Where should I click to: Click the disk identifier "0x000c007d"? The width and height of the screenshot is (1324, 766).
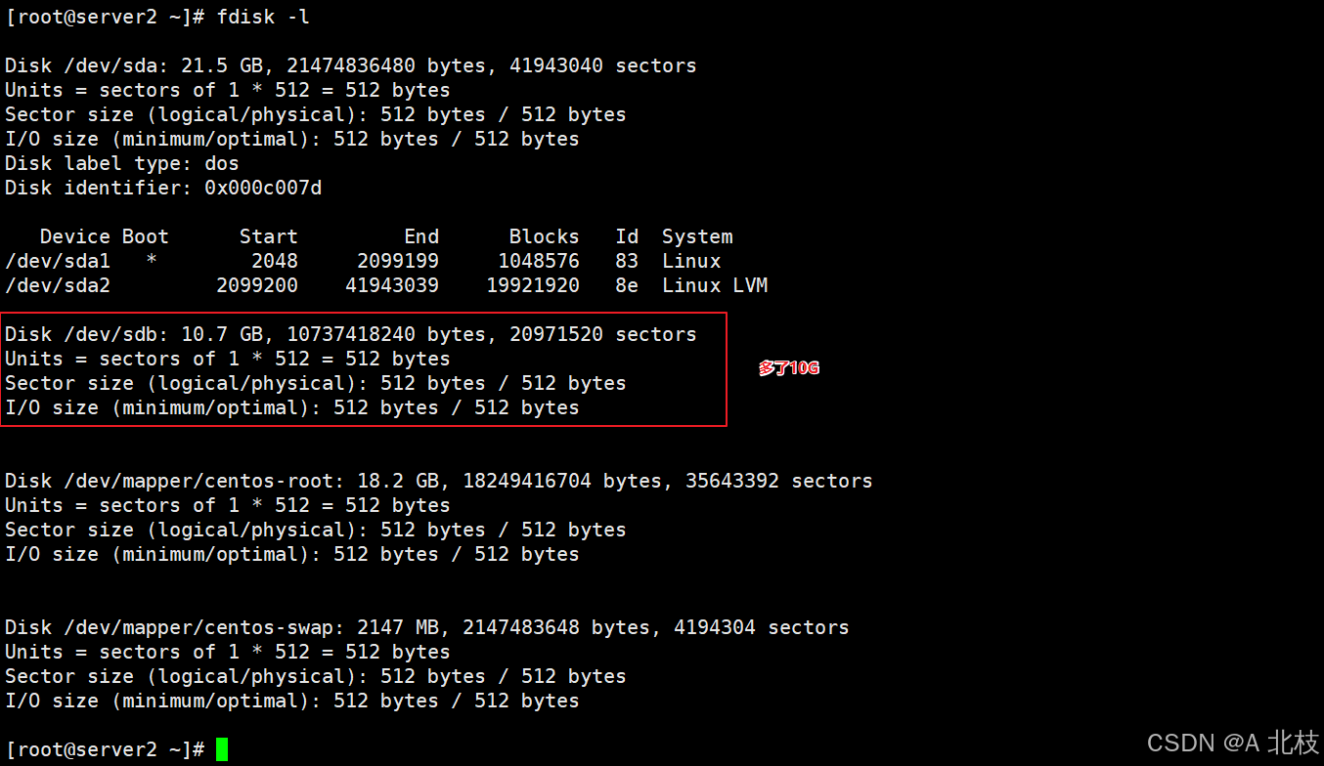(x=263, y=188)
